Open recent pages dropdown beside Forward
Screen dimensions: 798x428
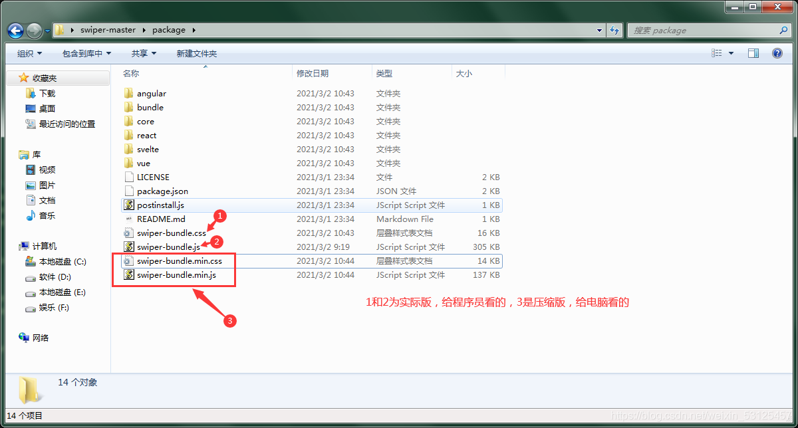pyautogui.click(x=47, y=31)
